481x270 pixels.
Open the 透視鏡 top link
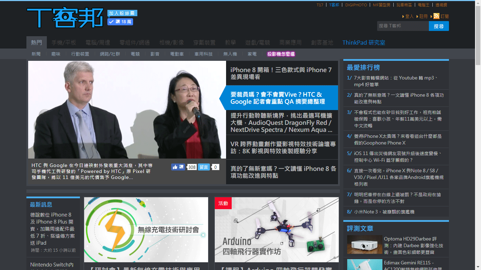tap(441, 5)
